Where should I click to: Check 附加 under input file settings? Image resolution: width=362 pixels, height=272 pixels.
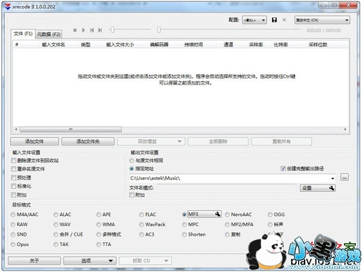(13, 195)
